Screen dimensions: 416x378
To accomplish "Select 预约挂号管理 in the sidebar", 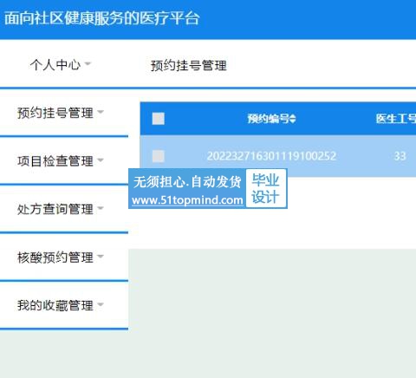I will (55, 113).
